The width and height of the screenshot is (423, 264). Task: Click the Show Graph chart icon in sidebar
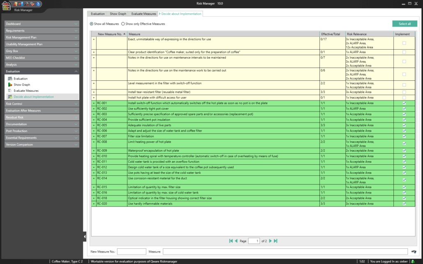10,84
